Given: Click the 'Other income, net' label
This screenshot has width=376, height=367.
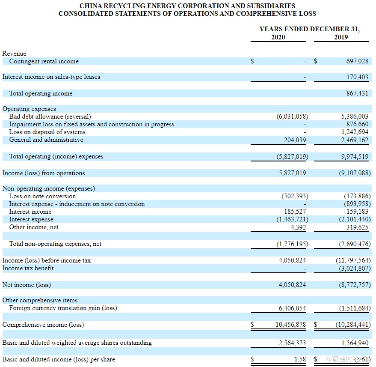Looking at the screenshot, I should (x=34, y=227).
